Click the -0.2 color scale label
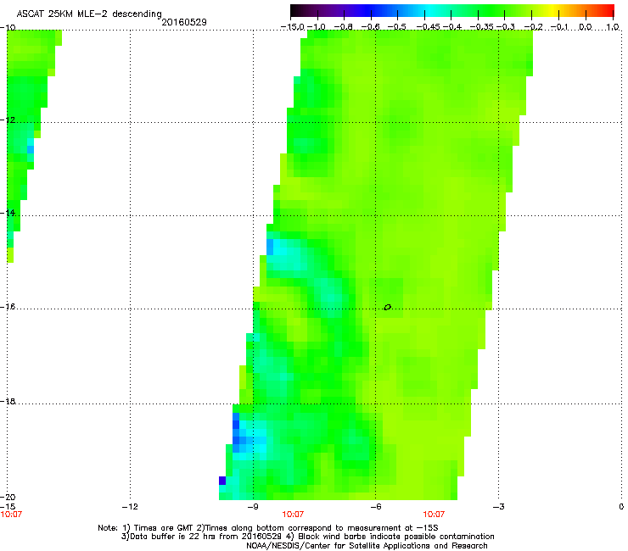Image resolution: width=628 pixels, height=551 pixels. click(533, 27)
